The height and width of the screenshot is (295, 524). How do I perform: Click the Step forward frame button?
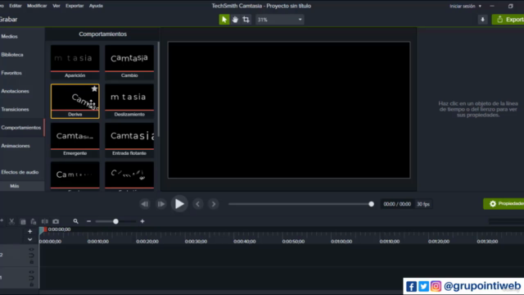pyautogui.click(x=161, y=204)
